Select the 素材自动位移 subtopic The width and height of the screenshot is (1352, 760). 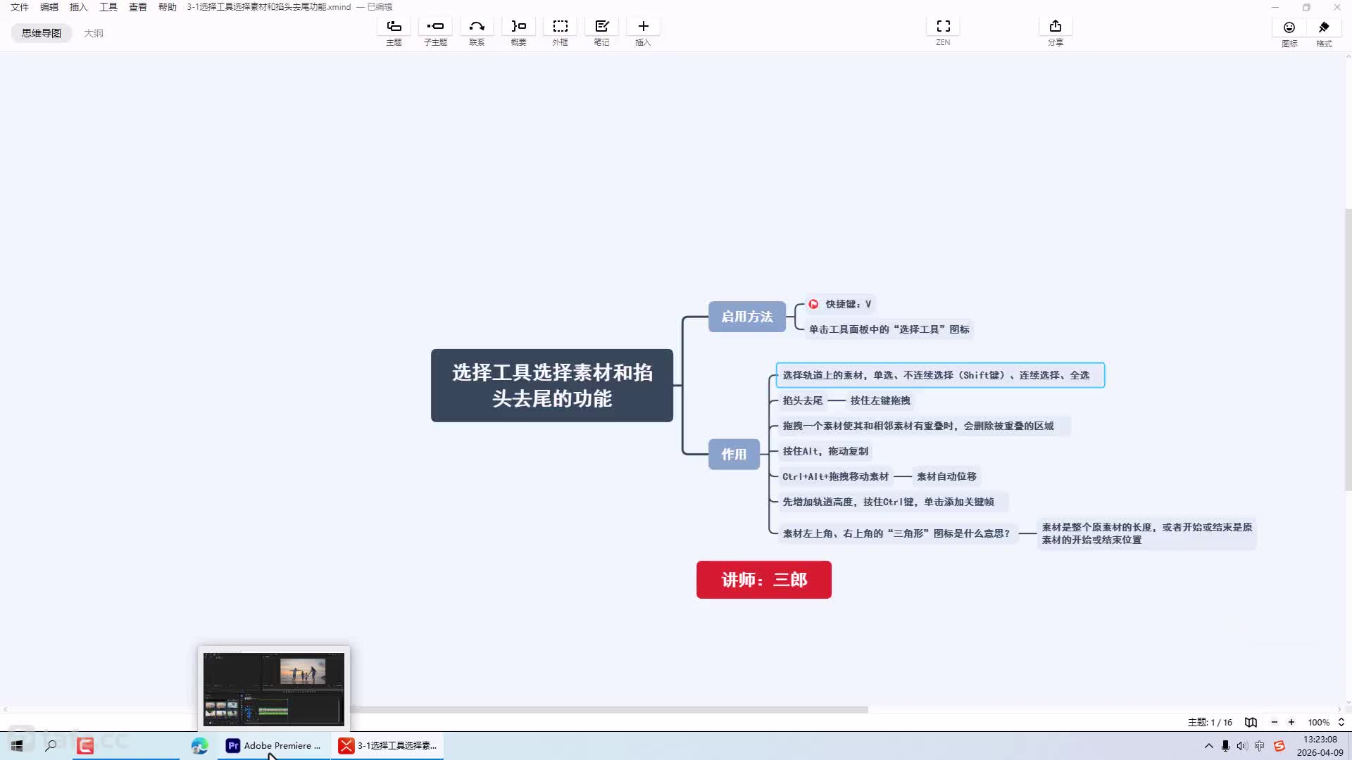(946, 476)
